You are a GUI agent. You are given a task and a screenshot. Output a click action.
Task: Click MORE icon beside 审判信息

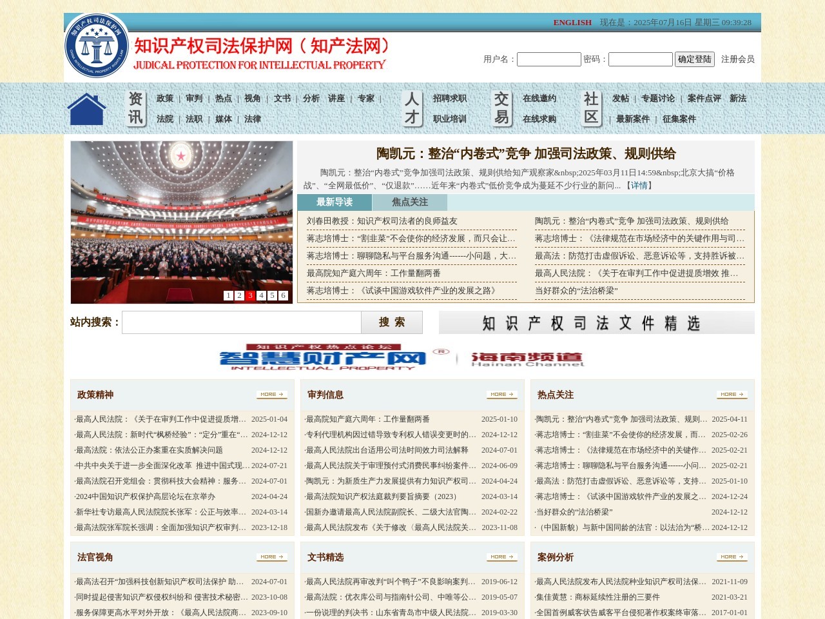(502, 395)
